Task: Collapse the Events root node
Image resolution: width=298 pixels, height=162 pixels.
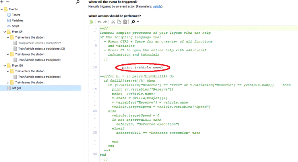Action: 2,9
